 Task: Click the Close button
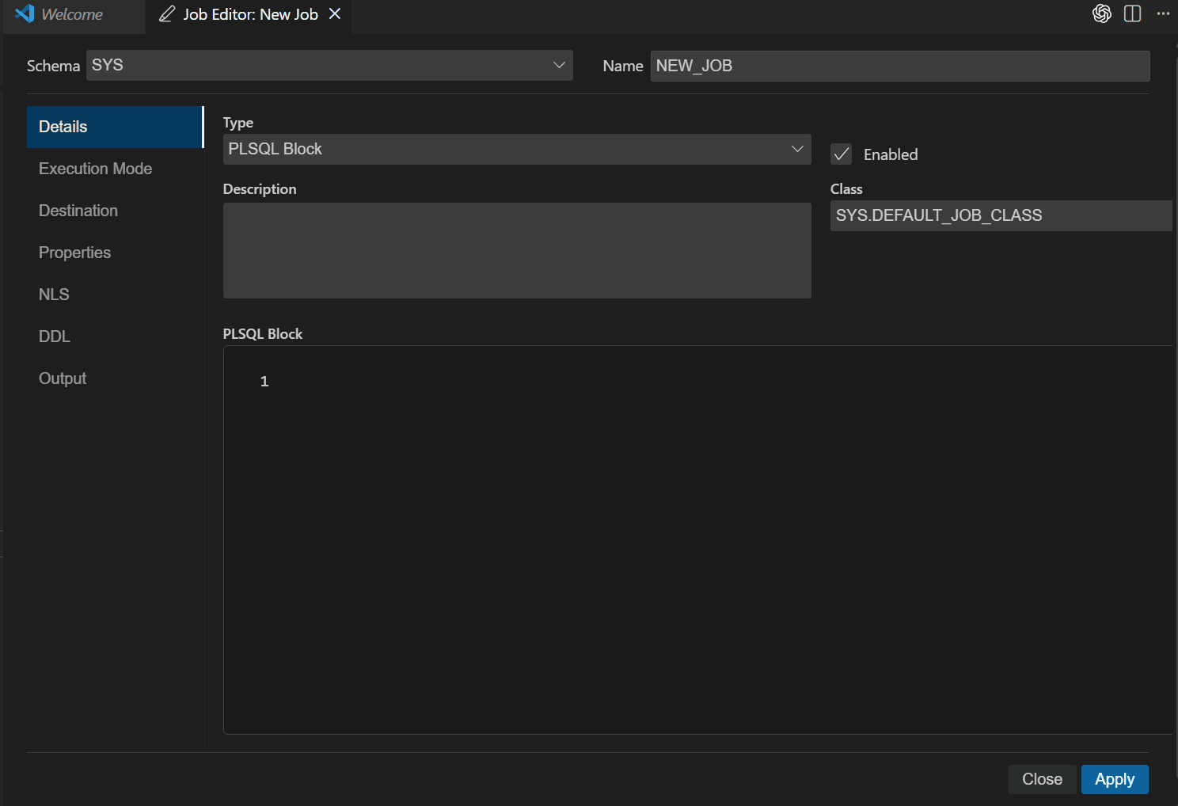(1042, 779)
